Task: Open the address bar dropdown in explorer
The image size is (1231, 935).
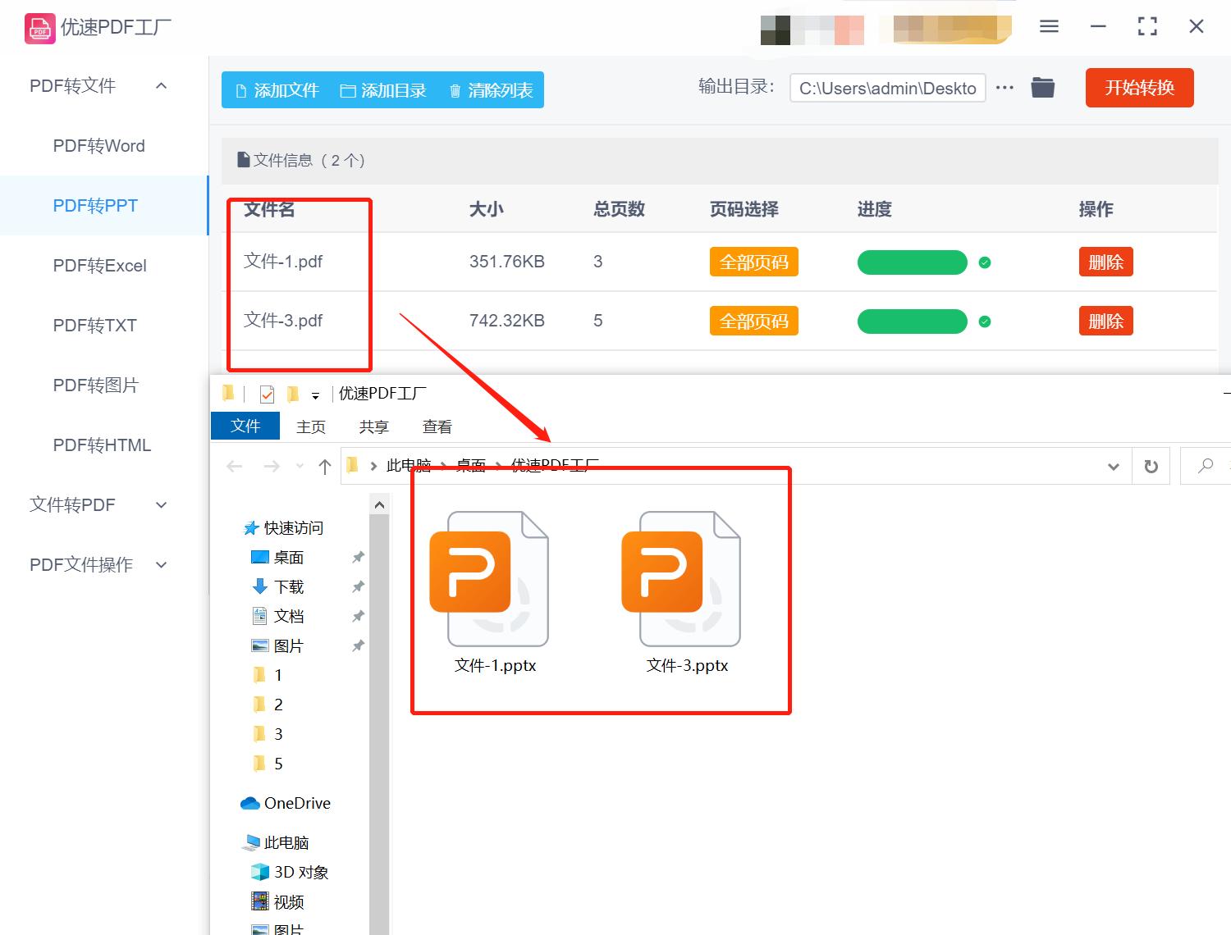Action: (1113, 466)
